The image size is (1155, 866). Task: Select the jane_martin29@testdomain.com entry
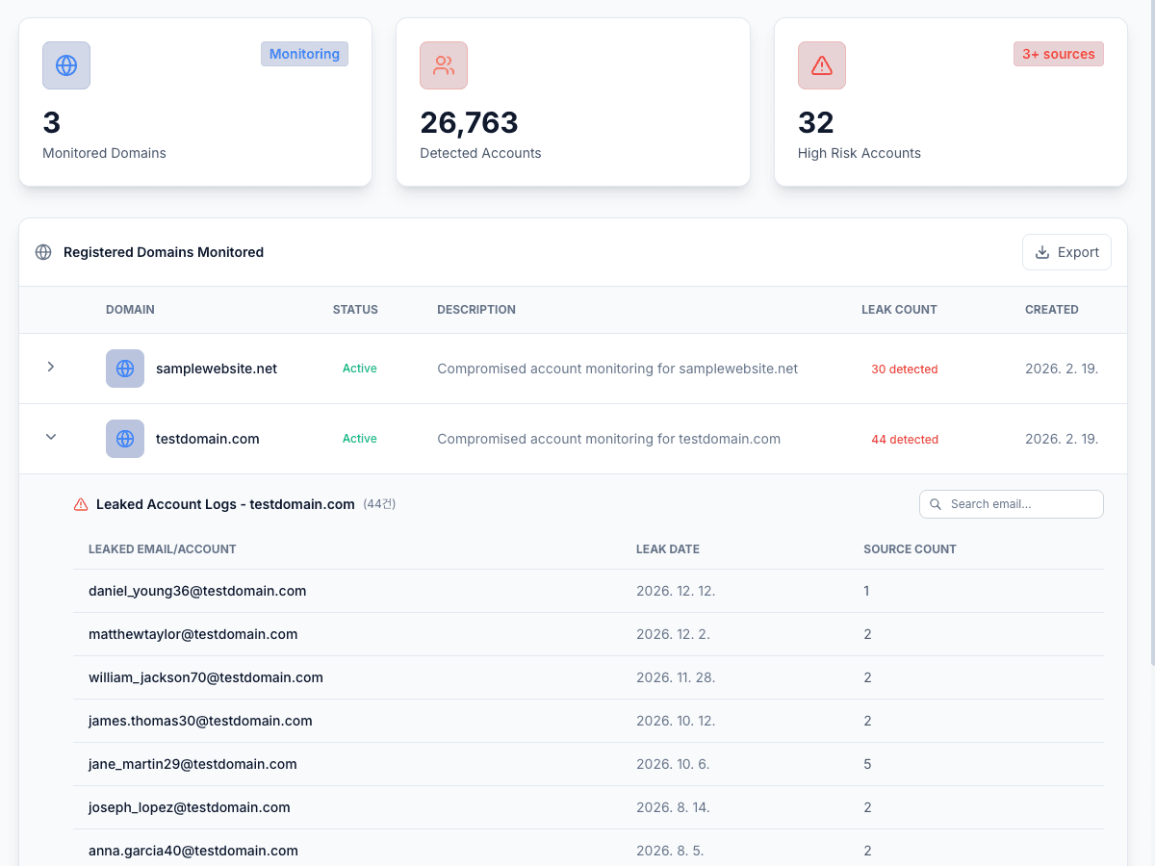pyautogui.click(x=192, y=764)
